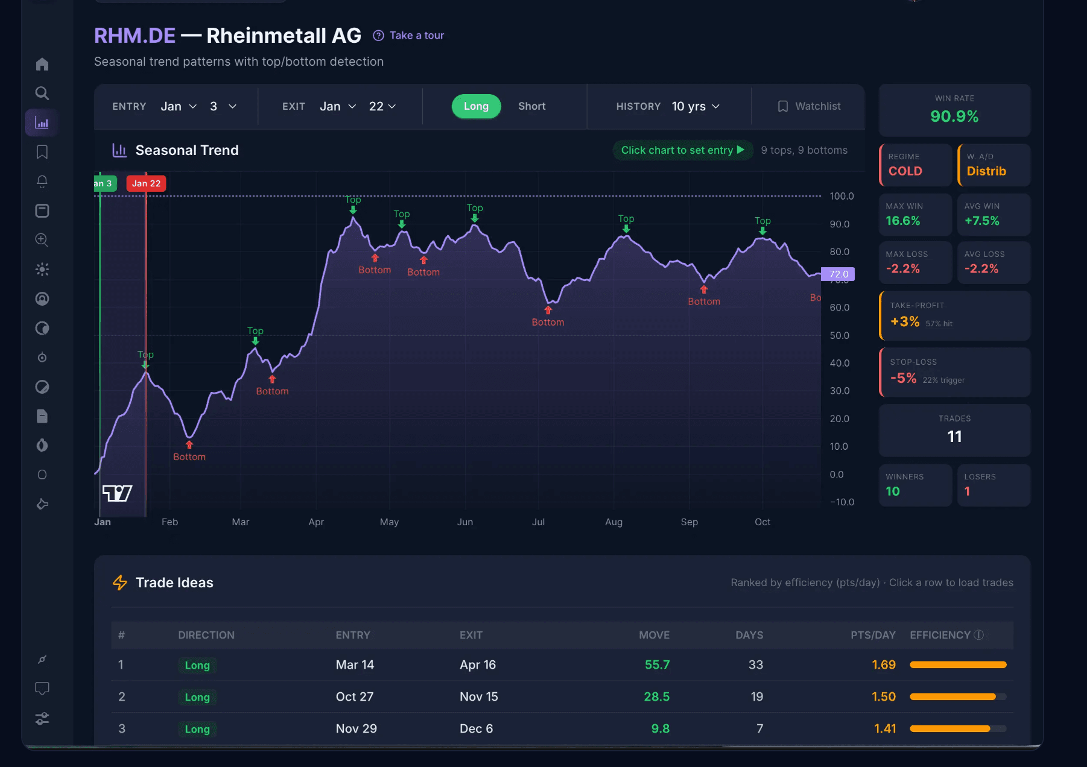Open the Take a tour link
The image size is (1087, 767).
408,35
